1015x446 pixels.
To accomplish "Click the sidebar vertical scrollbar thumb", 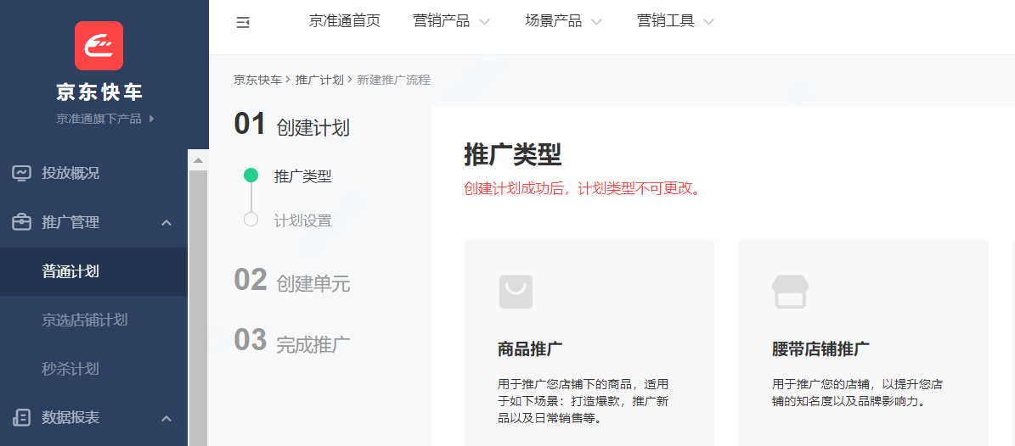I will (198, 308).
